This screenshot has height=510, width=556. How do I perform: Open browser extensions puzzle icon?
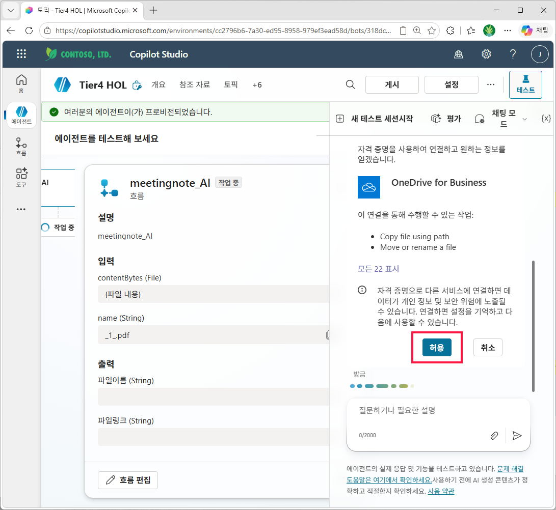[x=451, y=31]
